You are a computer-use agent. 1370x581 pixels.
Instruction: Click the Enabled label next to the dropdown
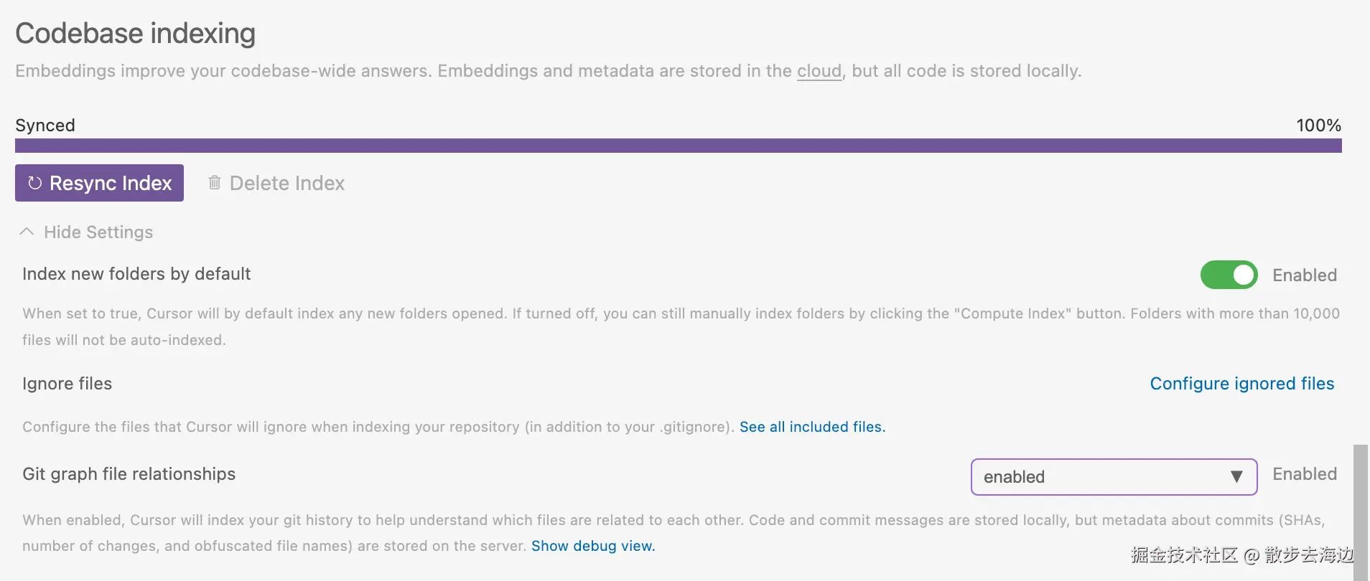click(1304, 474)
